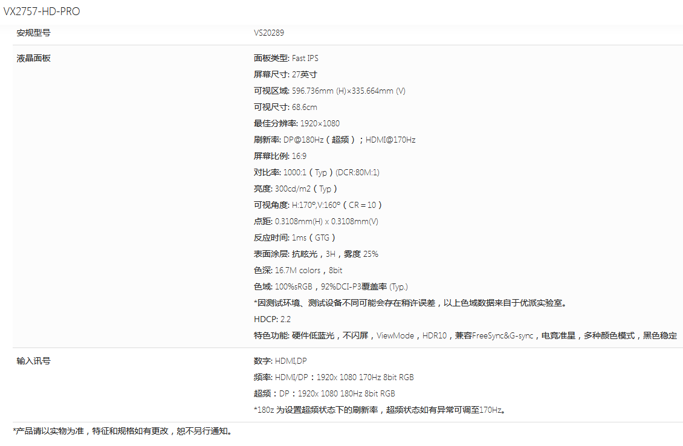Screen dimensions: 683x446
Task: Click the 色深 16.7M colors line
Action: point(298,271)
